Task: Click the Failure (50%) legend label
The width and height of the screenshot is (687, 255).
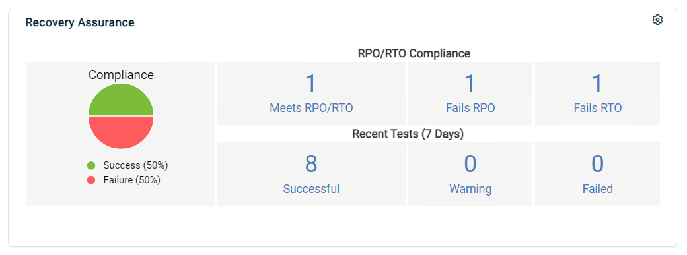Action: pos(132,180)
